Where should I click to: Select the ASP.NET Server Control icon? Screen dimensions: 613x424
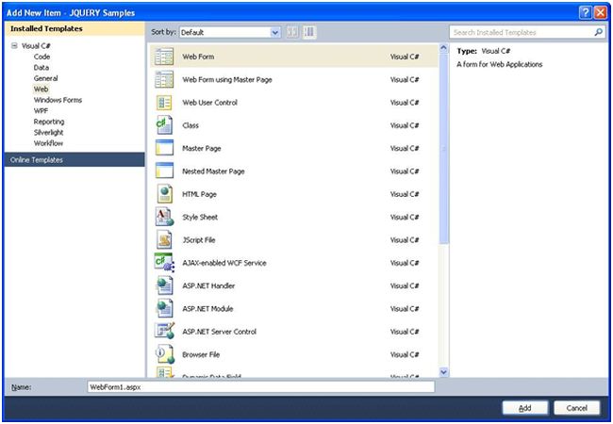(x=164, y=332)
